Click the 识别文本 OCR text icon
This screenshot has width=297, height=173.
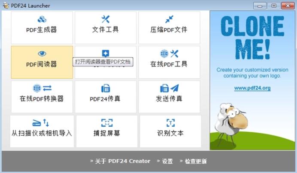170,123
